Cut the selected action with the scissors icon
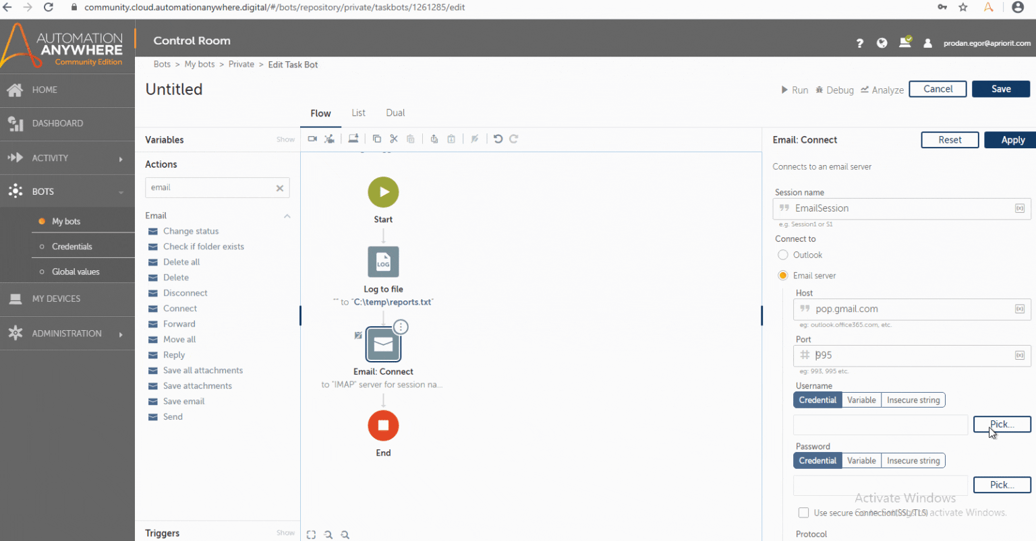 (394, 139)
